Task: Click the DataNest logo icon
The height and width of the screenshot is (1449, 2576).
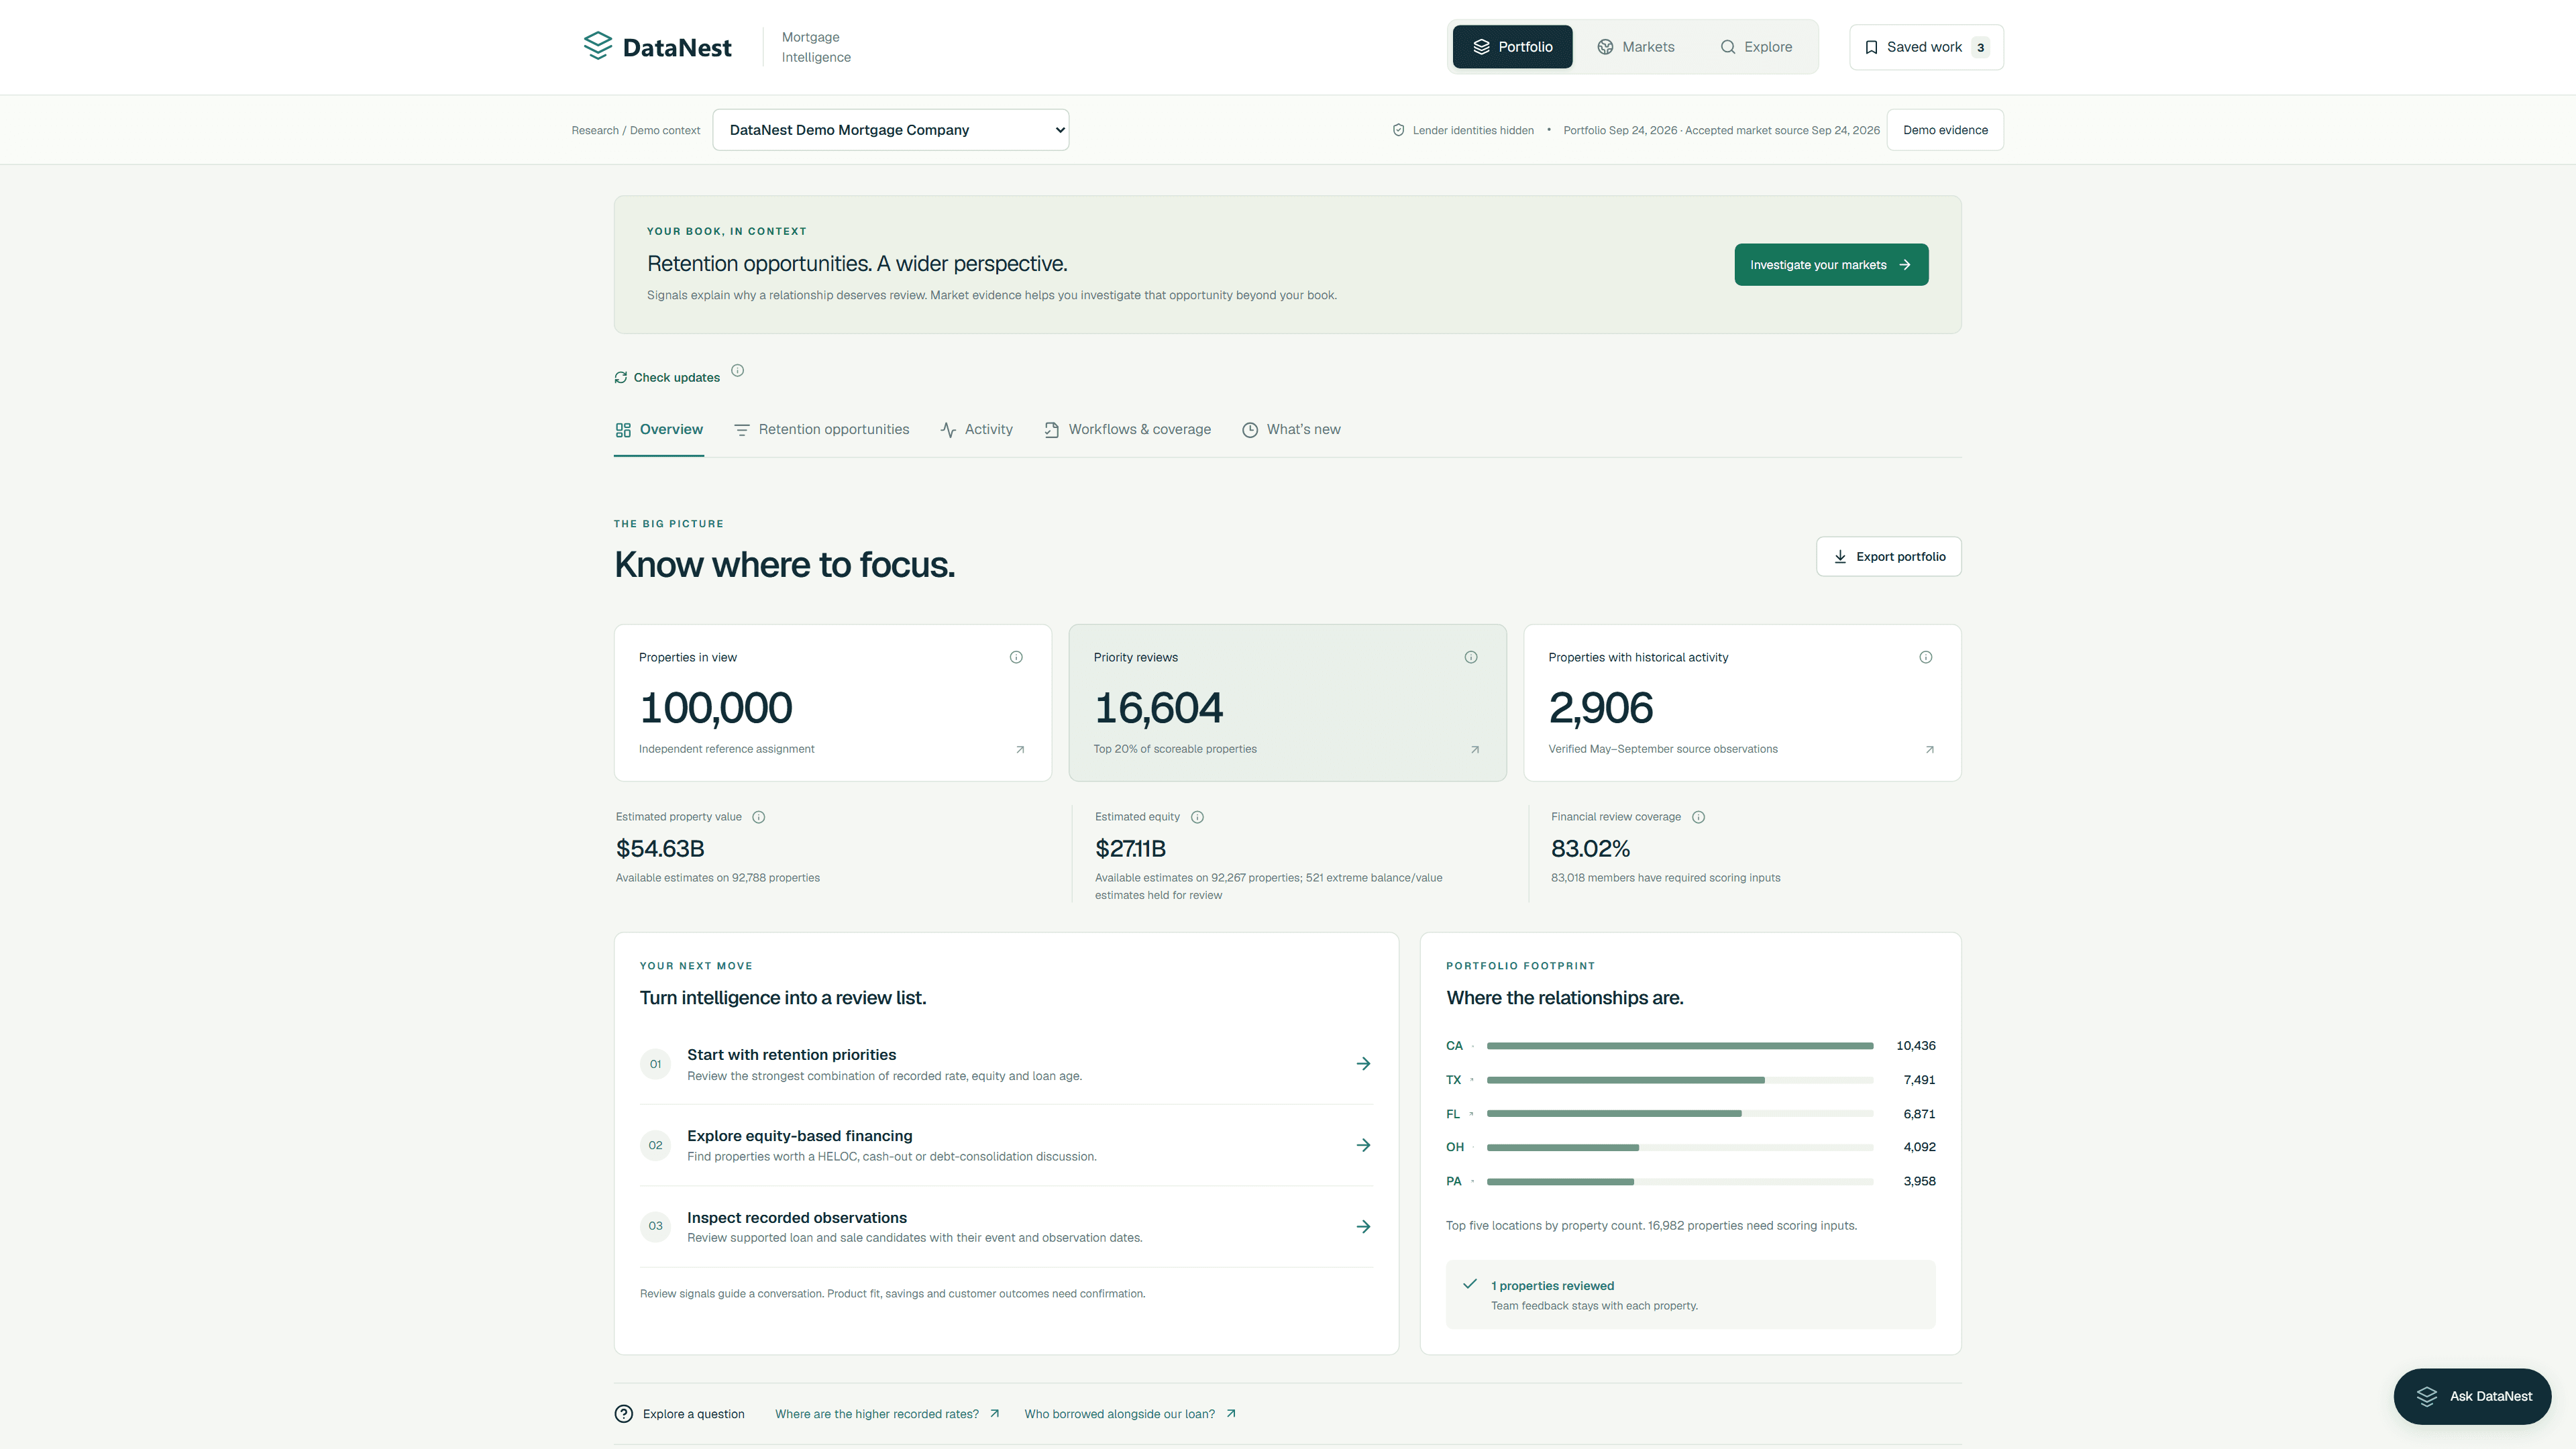Action: (597, 46)
